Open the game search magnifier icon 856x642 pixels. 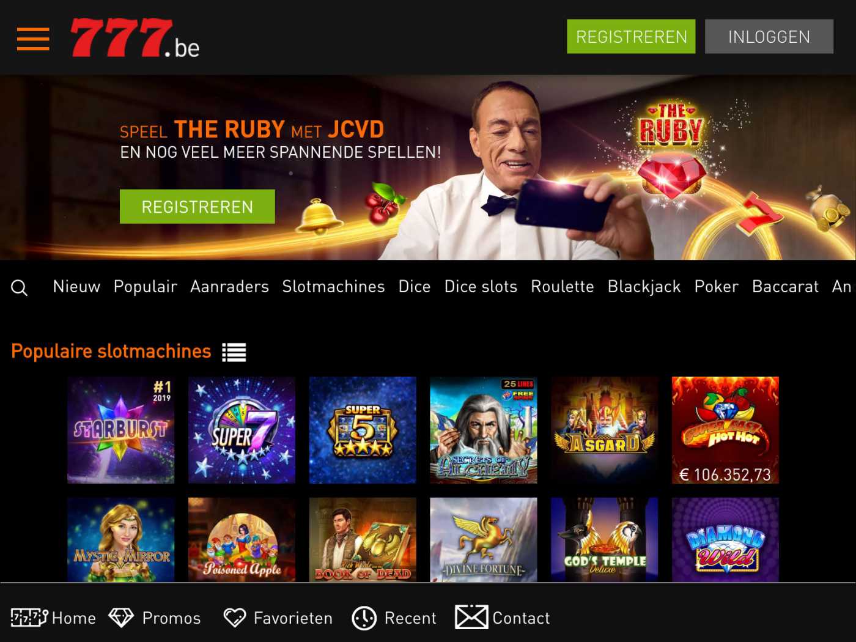coord(19,287)
